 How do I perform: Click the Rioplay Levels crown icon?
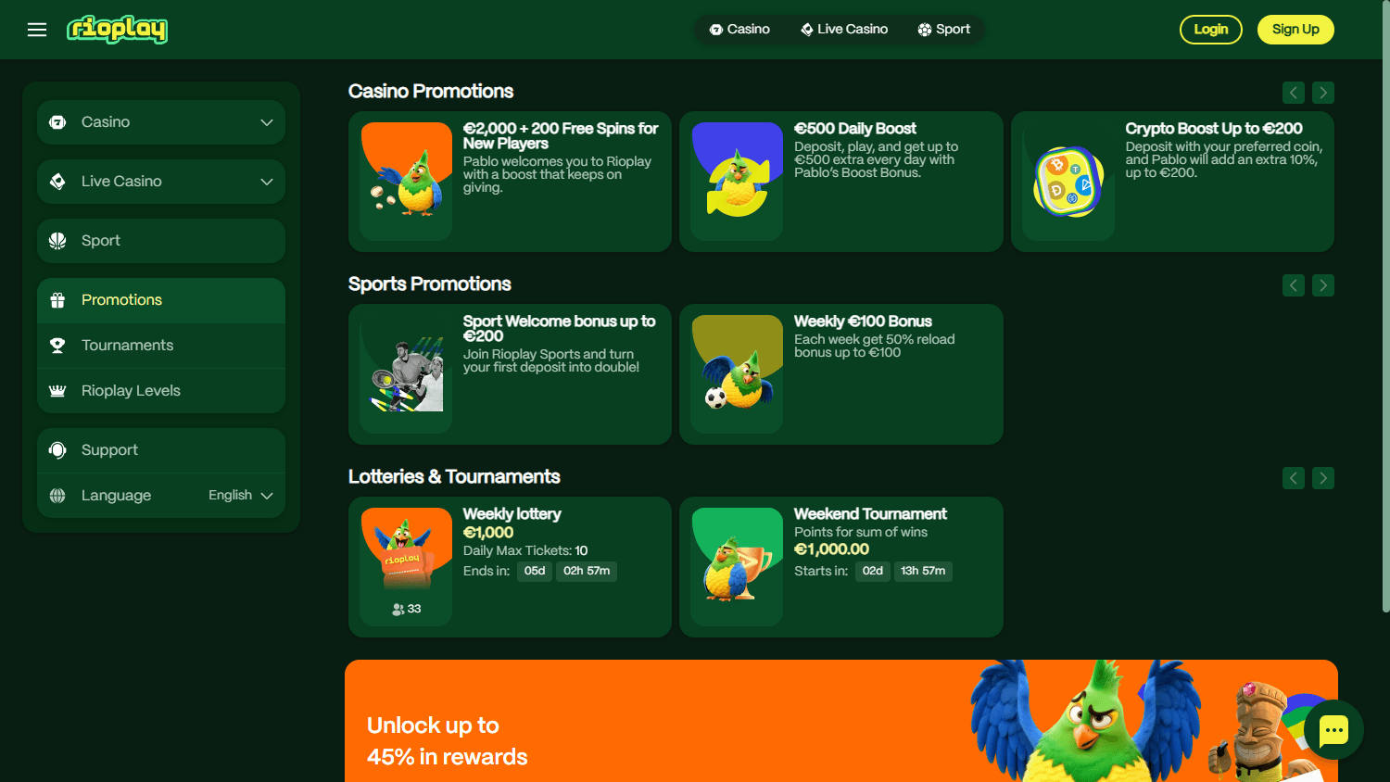tap(57, 391)
